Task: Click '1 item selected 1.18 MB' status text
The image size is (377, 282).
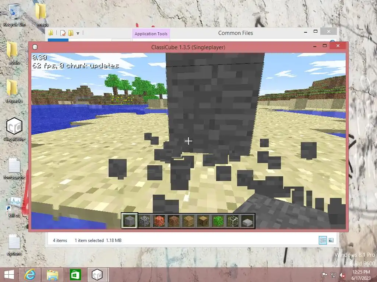Action: click(x=98, y=240)
